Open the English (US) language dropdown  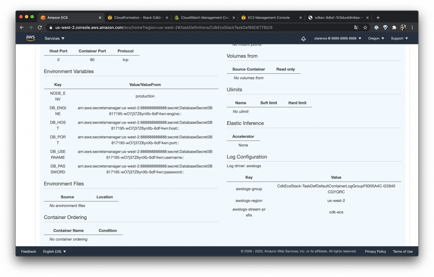tap(55, 252)
